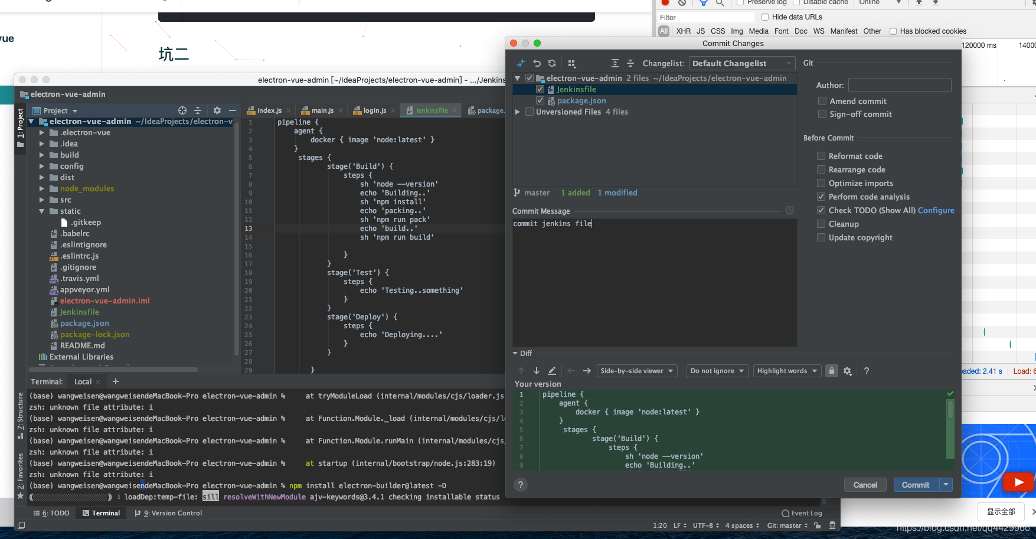
Task: Collapse the Diff section
Action: click(515, 353)
